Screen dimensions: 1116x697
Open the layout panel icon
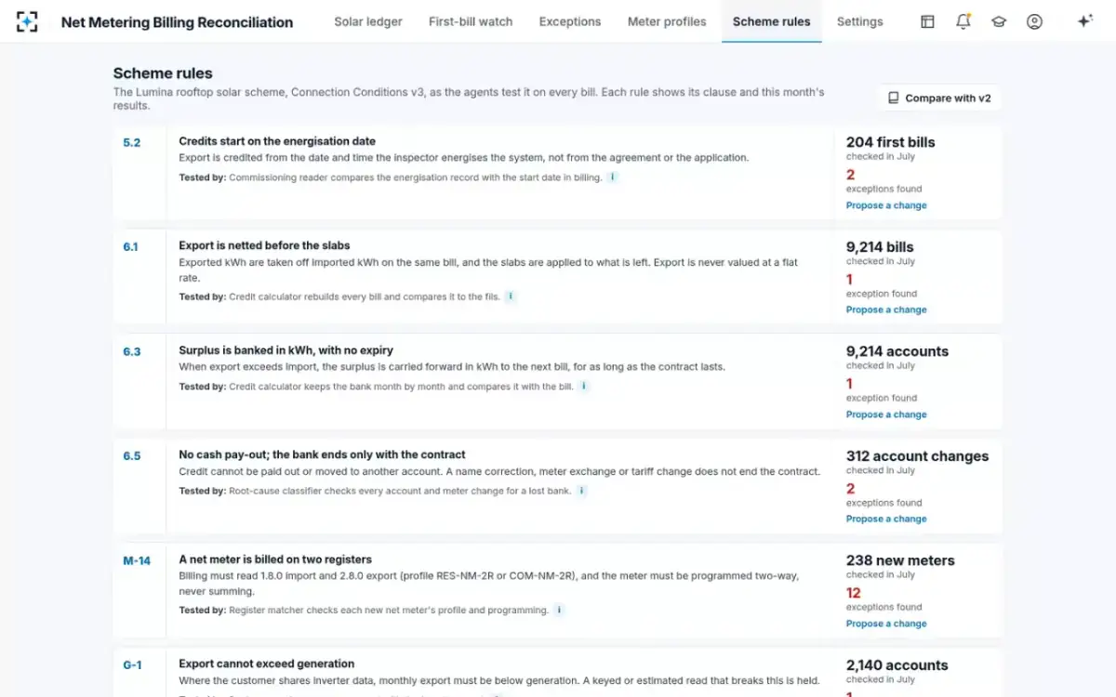[x=927, y=21]
